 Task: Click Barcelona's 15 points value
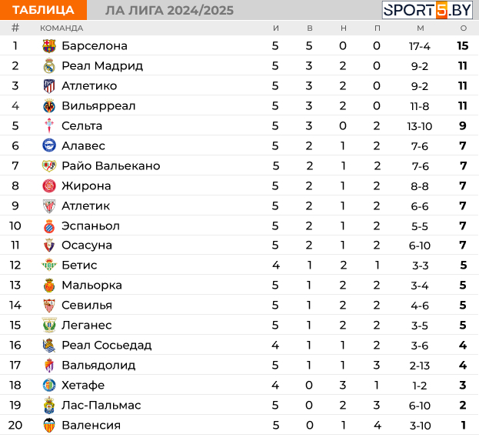[x=463, y=46]
